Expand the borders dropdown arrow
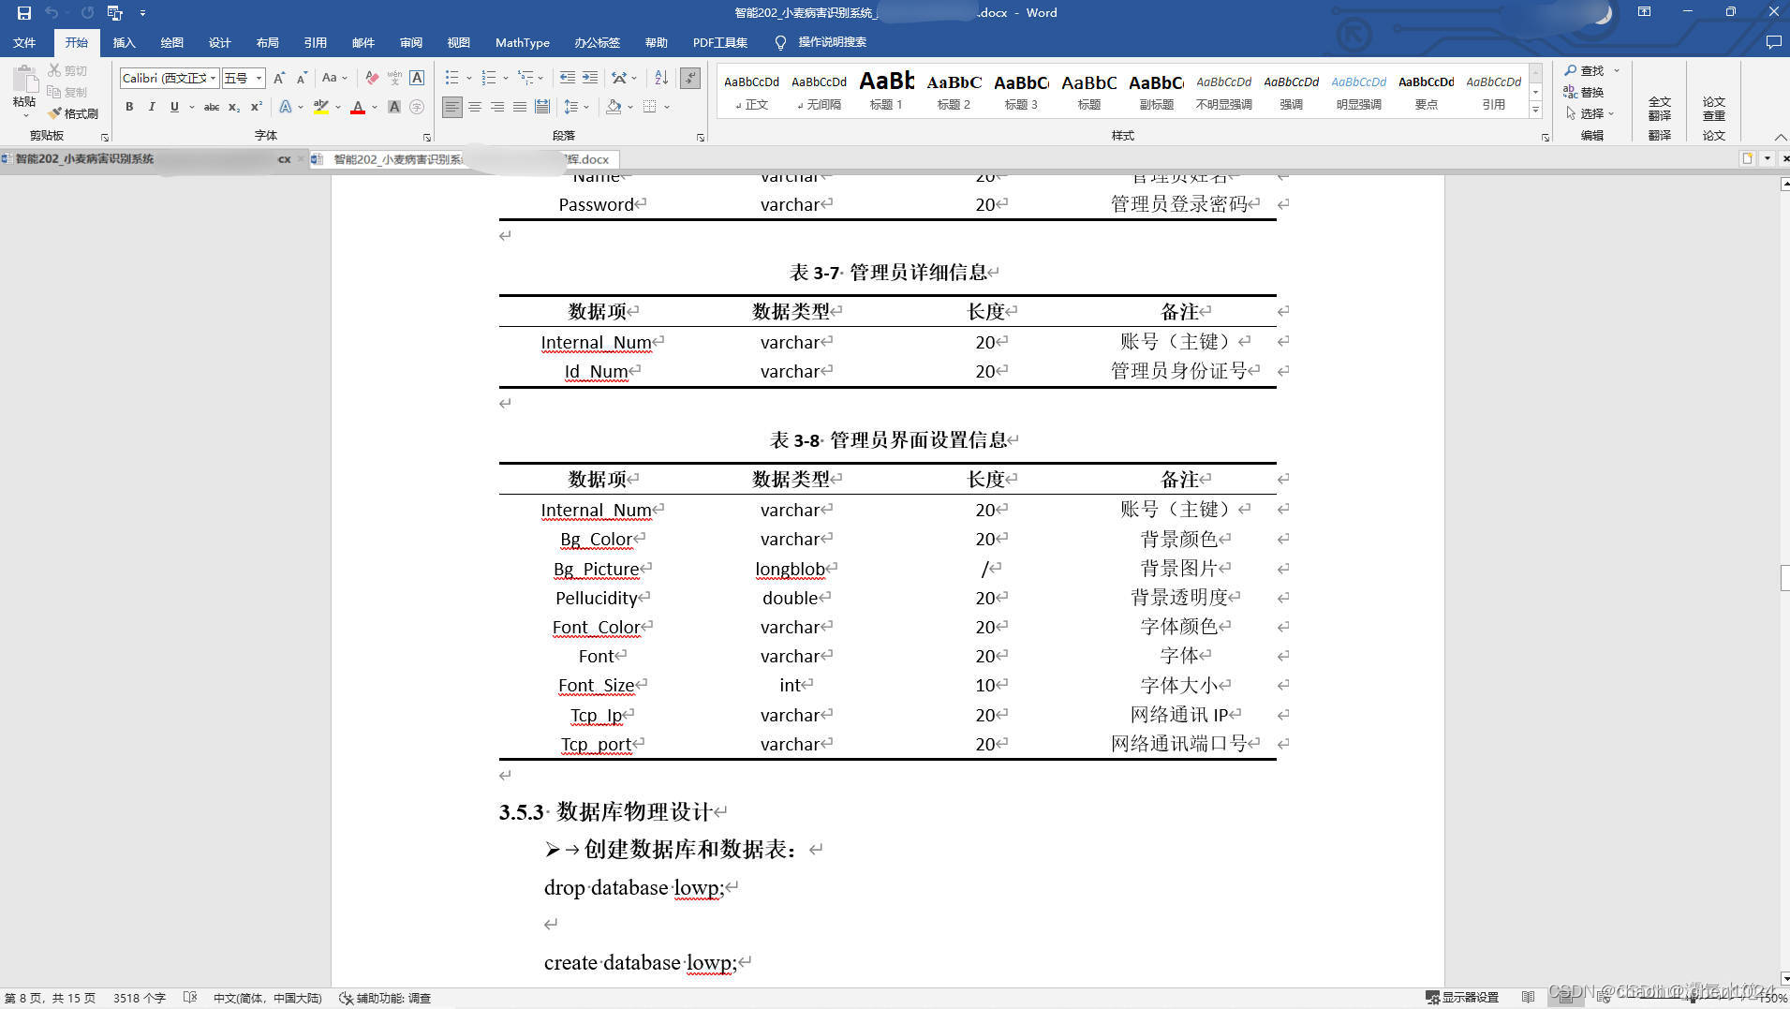1790x1009 pixels. tap(666, 107)
